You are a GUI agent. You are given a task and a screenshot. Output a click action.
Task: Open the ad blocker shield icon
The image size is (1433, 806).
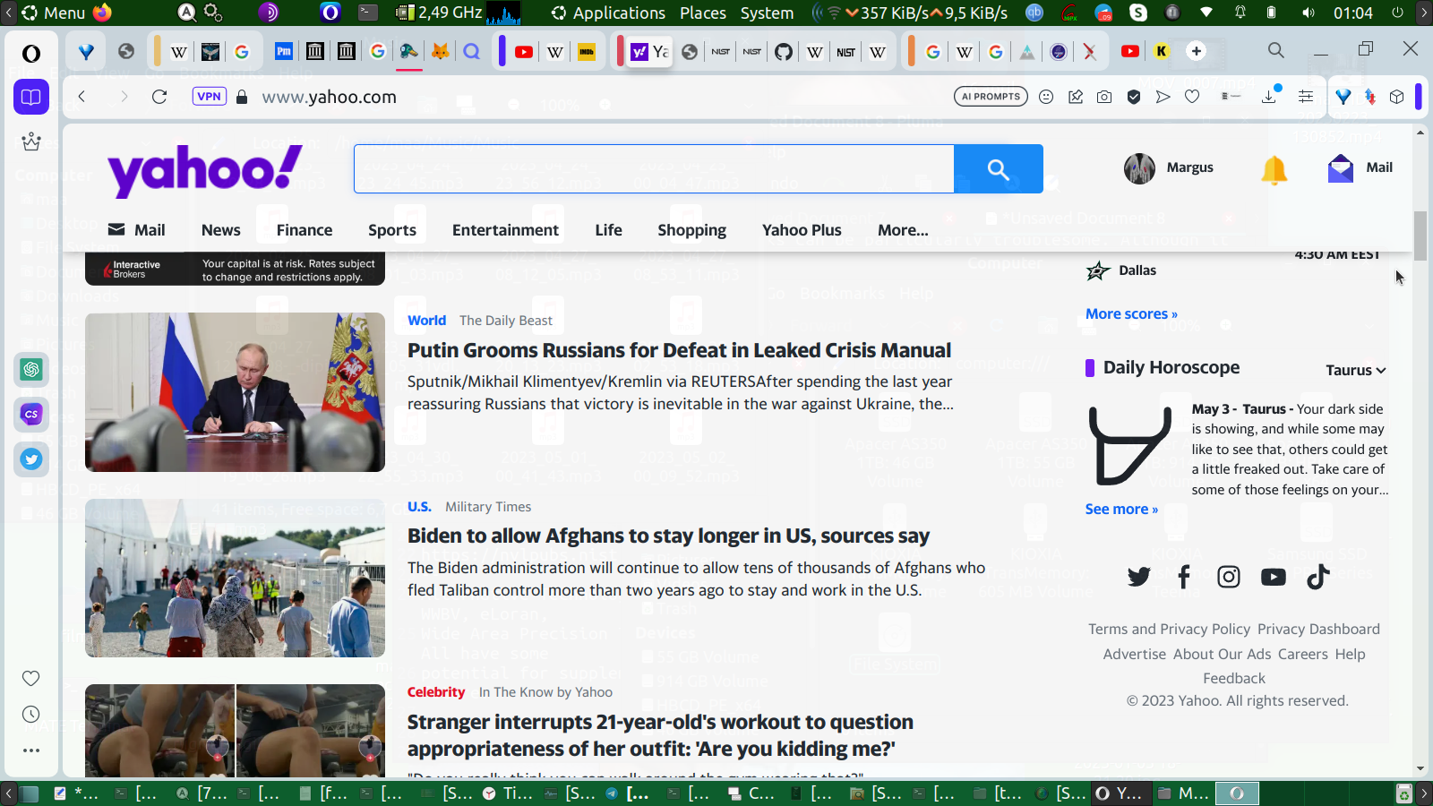1134,97
